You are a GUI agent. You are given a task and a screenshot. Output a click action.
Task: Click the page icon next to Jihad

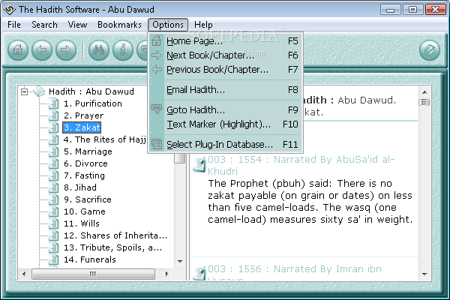54,187
